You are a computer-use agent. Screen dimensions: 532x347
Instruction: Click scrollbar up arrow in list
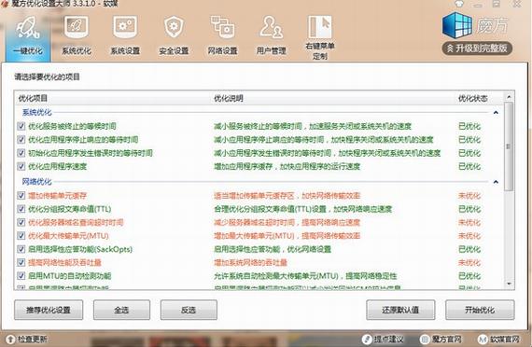click(509, 97)
